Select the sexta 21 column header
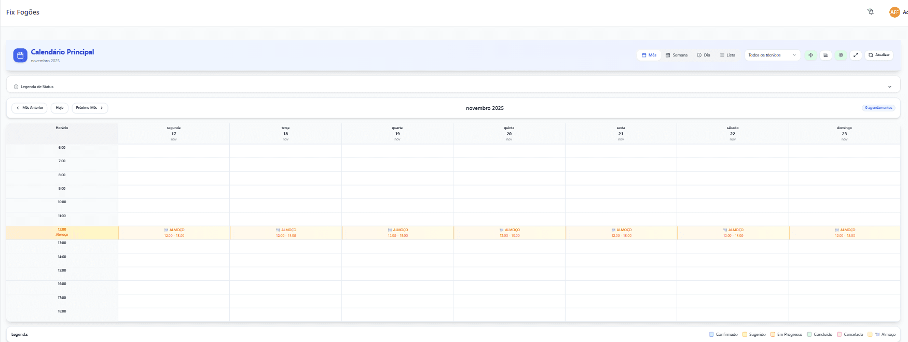This screenshot has width=908, height=342. pyautogui.click(x=621, y=134)
